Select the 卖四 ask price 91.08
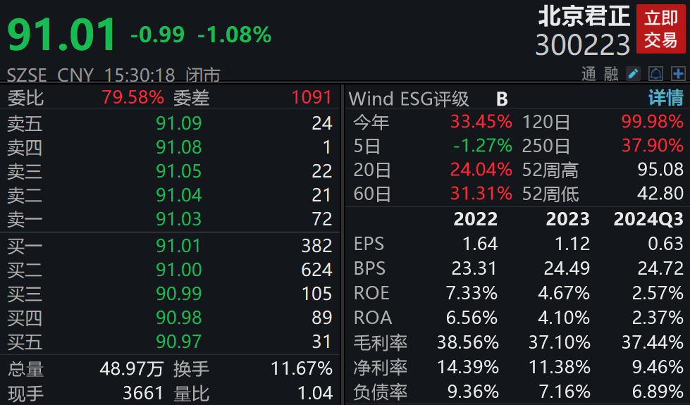The height and width of the screenshot is (405, 690). pos(178,147)
